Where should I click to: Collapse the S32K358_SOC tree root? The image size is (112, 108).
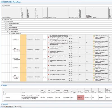(x=2, y=20)
